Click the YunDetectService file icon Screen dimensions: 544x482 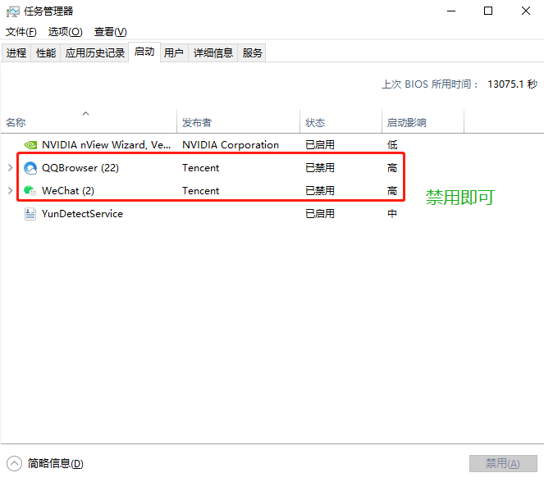point(30,214)
